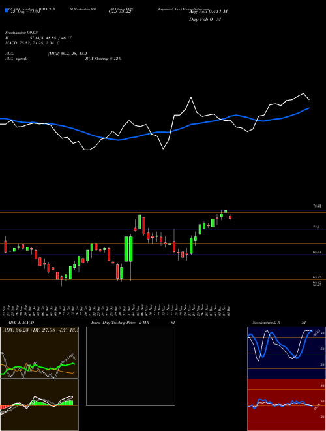Image resolution: width=326 pixels, height=431 pixels.
Task: Click the 'Day Vol: 0 M' label
Action: [205, 20]
